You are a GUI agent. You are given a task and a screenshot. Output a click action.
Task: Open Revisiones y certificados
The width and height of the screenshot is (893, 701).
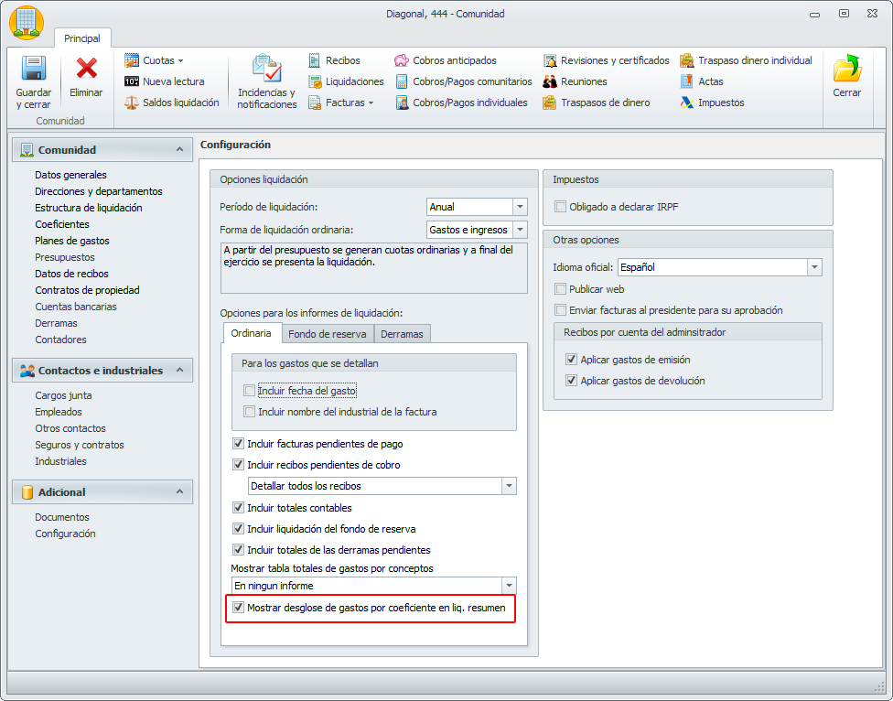606,60
